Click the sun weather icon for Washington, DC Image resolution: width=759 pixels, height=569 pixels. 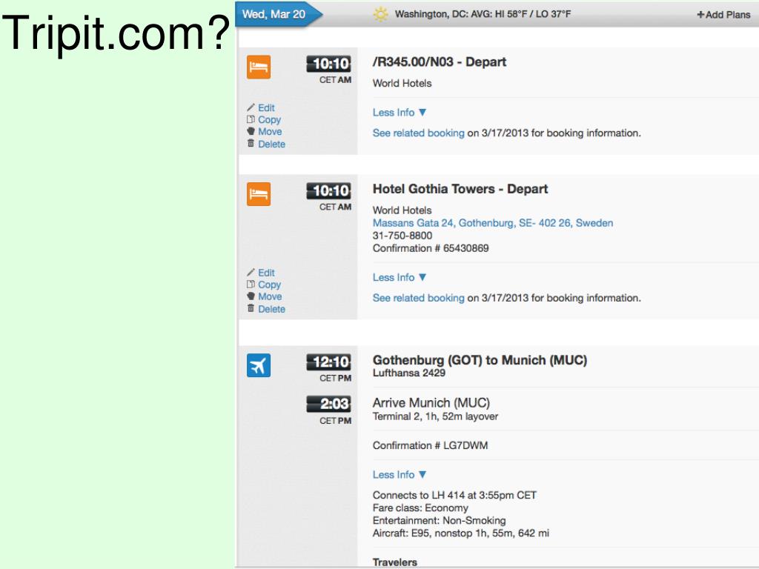[381, 14]
